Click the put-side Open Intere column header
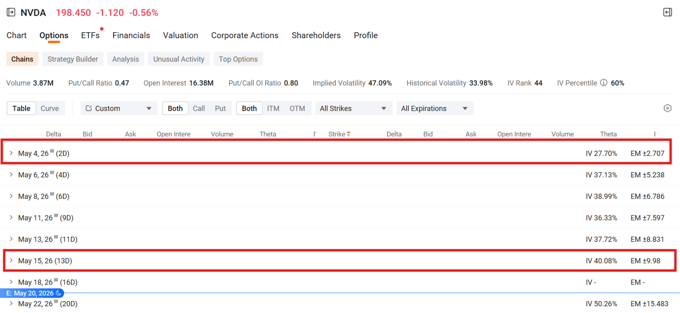This screenshot has width=680, height=313. point(514,134)
